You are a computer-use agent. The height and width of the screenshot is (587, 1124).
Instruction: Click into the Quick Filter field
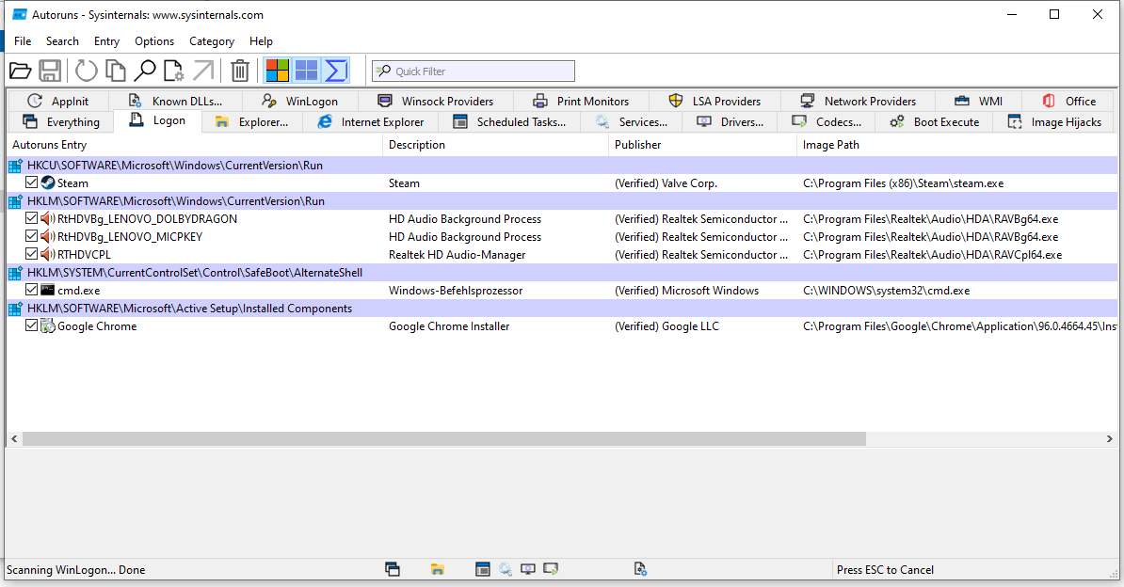coord(474,71)
